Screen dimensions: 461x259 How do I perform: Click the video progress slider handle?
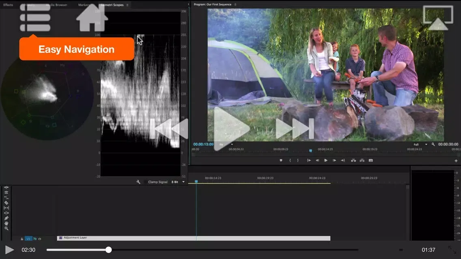point(108,250)
